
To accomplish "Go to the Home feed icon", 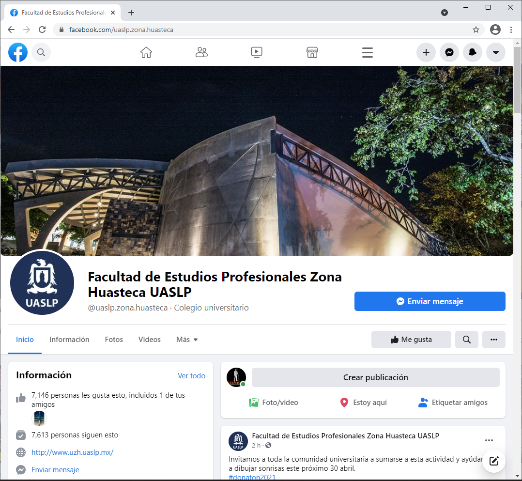I will pyautogui.click(x=146, y=52).
